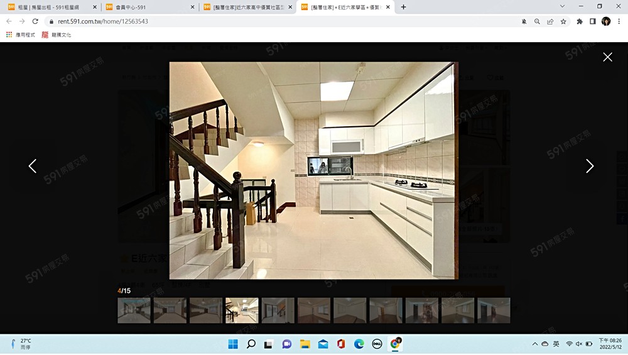Open Chrome profile avatar menu
Viewport: 628px width, 355px height.
click(x=605, y=21)
